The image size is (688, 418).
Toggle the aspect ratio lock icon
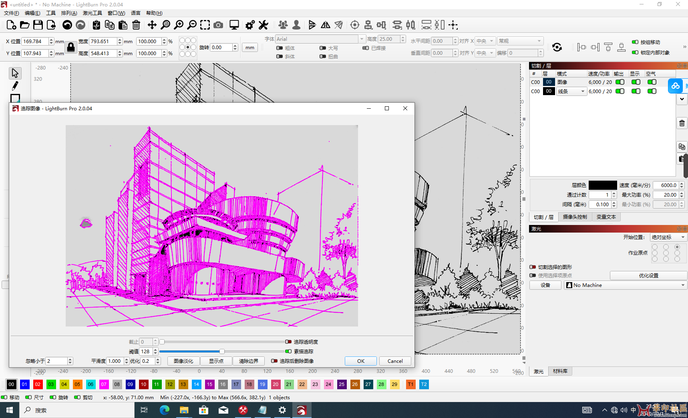tap(71, 47)
